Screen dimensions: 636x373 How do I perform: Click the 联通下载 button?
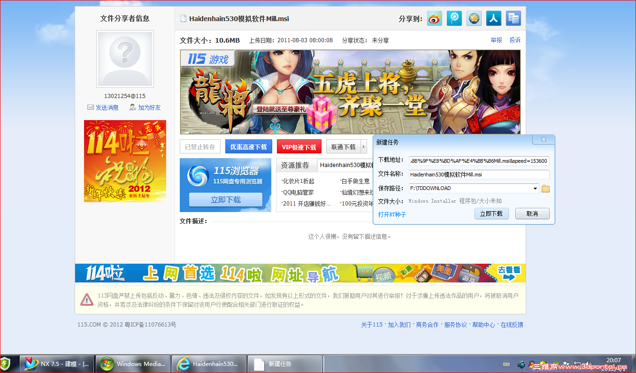point(344,147)
